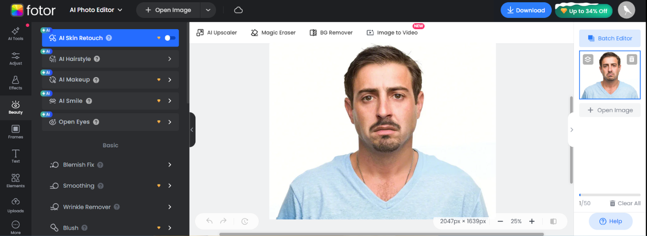Click the top Open Image button

click(168, 10)
